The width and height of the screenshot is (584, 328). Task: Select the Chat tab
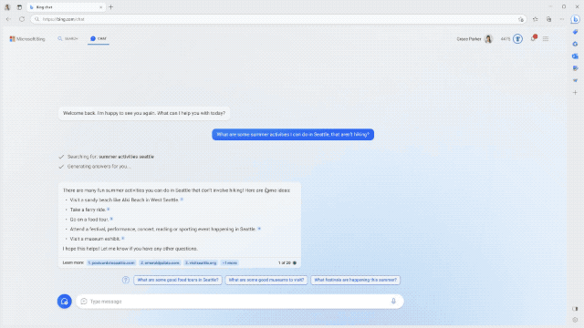click(99, 38)
